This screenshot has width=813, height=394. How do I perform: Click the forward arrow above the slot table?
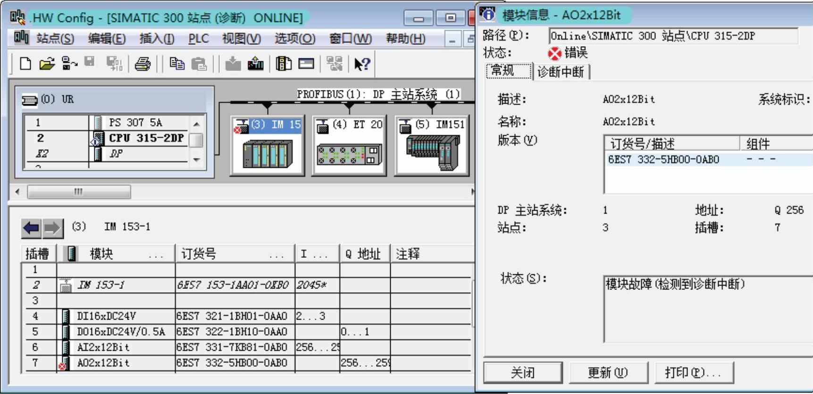pyautogui.click(x=53, y=229)
